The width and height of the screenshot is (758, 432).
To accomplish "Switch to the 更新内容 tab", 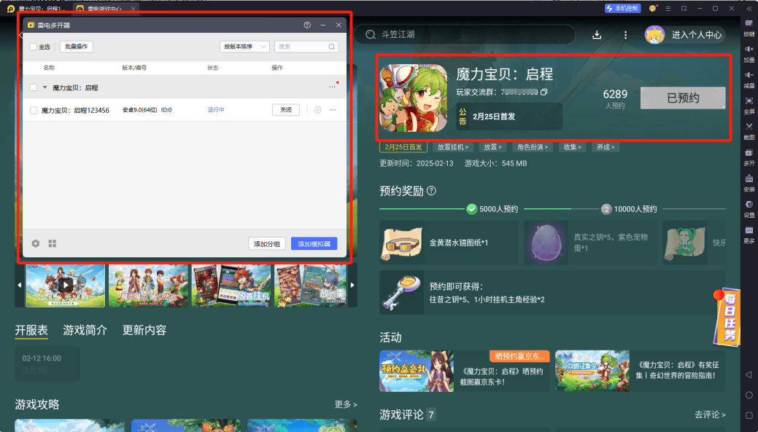I will [144, 330].
